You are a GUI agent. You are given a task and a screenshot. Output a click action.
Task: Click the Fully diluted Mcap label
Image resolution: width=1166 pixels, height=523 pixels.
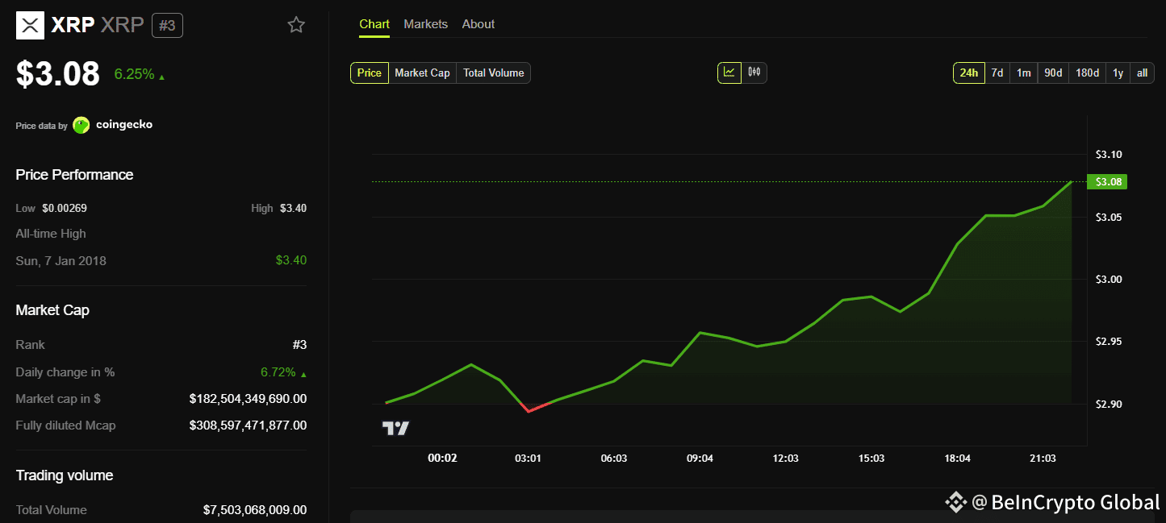pos(65,425)
